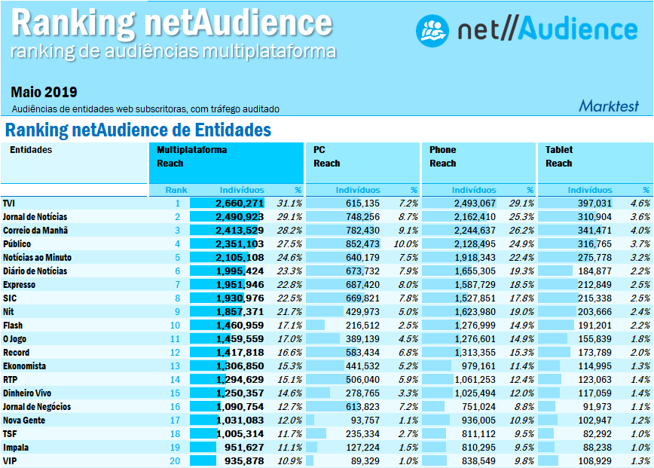This screenshot has height=468, width=654.
Task: Click Público's multiplatform value 2,351,103
Action: coord(239,244)
